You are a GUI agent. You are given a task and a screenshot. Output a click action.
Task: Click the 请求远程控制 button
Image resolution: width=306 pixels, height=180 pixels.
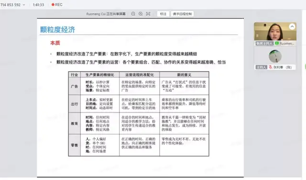pos(182,14)
